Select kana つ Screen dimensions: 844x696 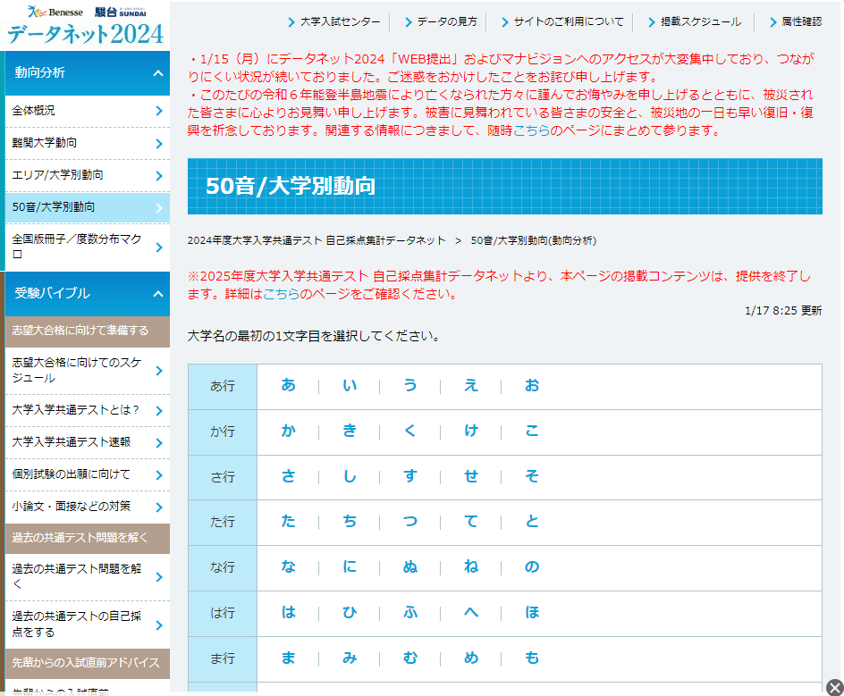(x=410, y=521)
